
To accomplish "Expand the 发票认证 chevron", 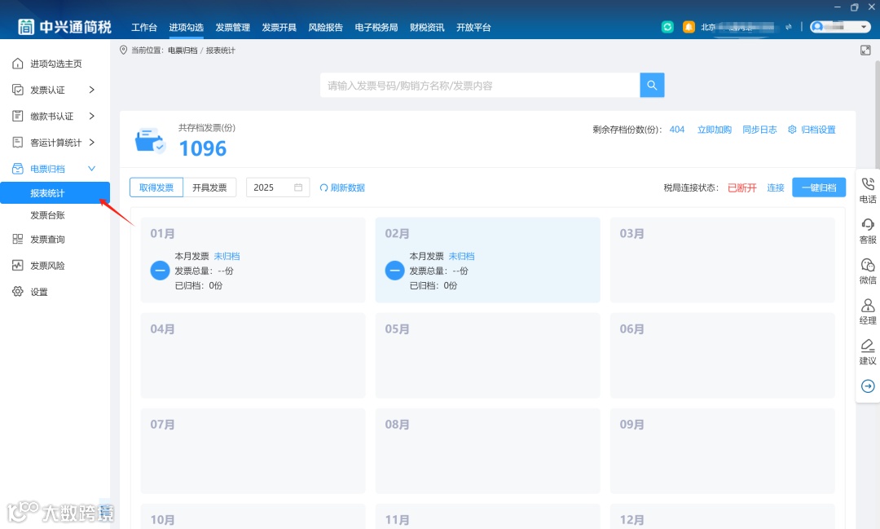I will 91,90.
